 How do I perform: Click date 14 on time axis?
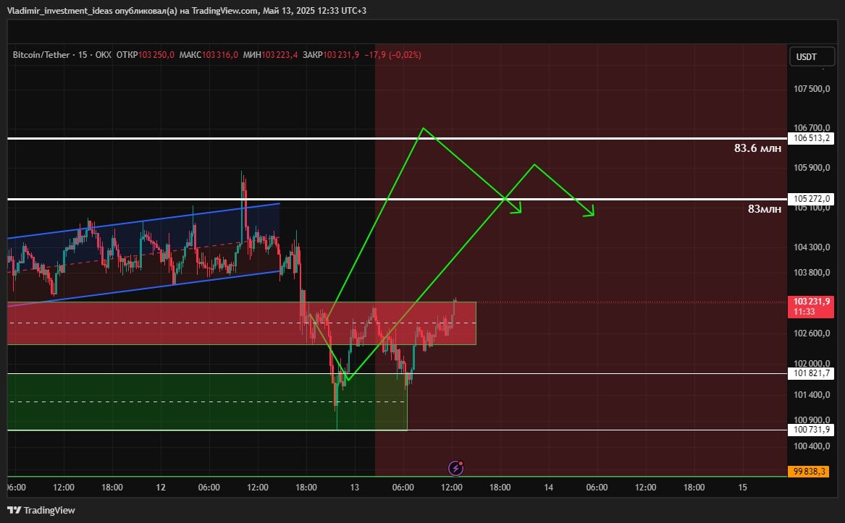click(x=549, y=488)
